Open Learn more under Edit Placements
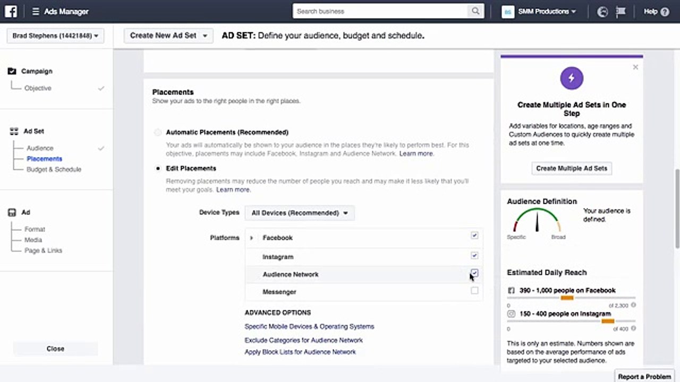Screen dimensions: 680x382 pyautogui.click(x=233, y=189)
